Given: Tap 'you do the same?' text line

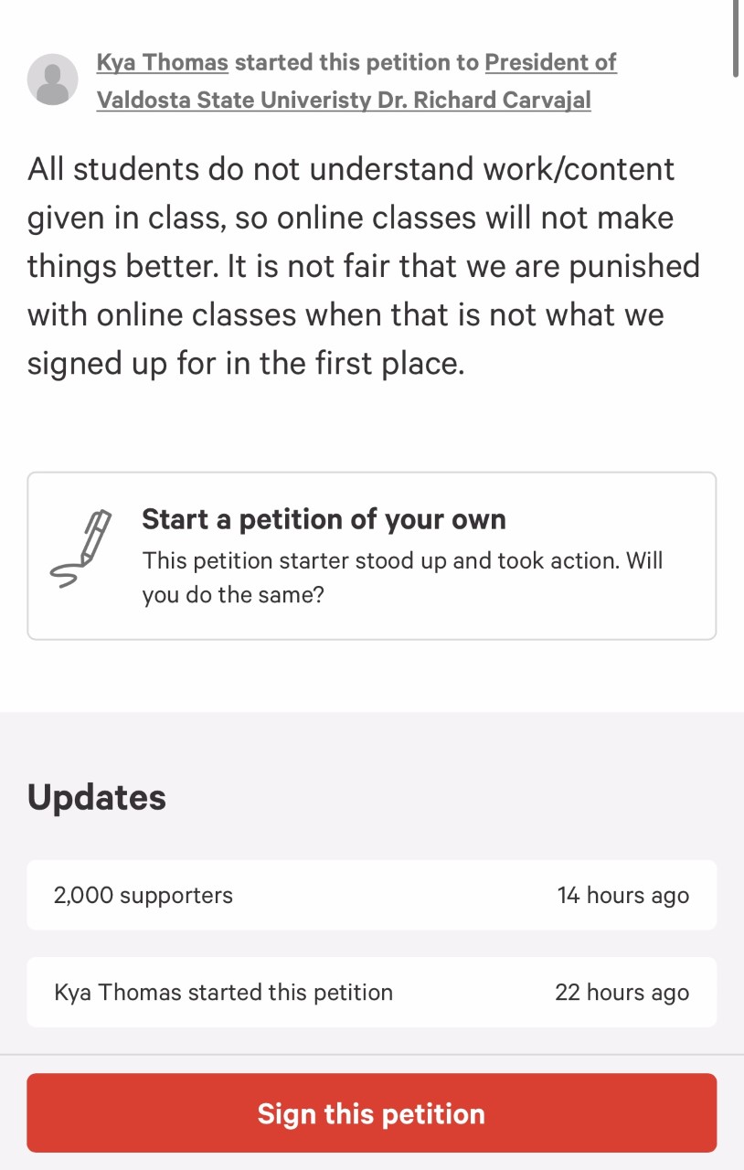Looking at the screenshot, I should (x=233, y=596).
